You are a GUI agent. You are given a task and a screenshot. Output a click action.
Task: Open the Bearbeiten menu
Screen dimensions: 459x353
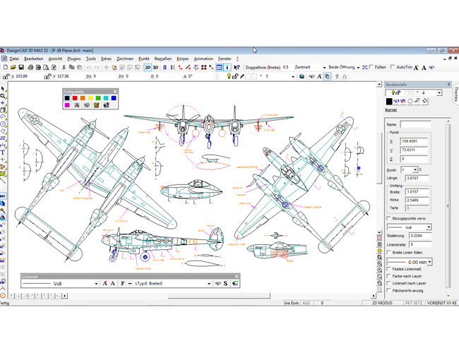[x=34, y=59]
